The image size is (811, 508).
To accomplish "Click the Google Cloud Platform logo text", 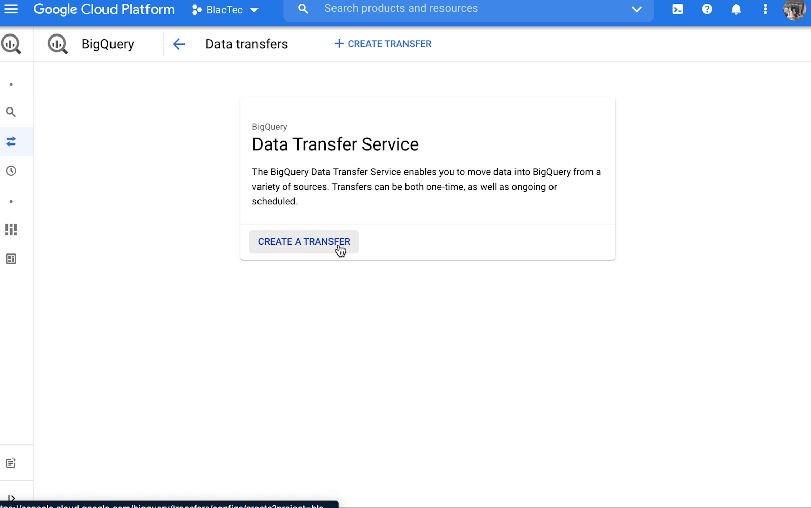I will (x=104, y=9).
